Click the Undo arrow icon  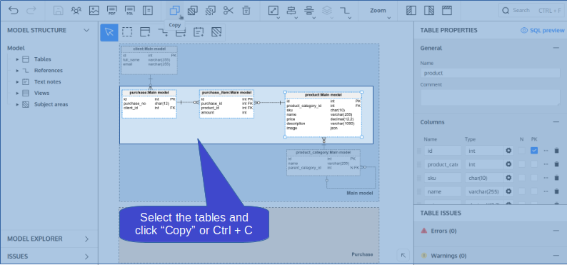14,11
